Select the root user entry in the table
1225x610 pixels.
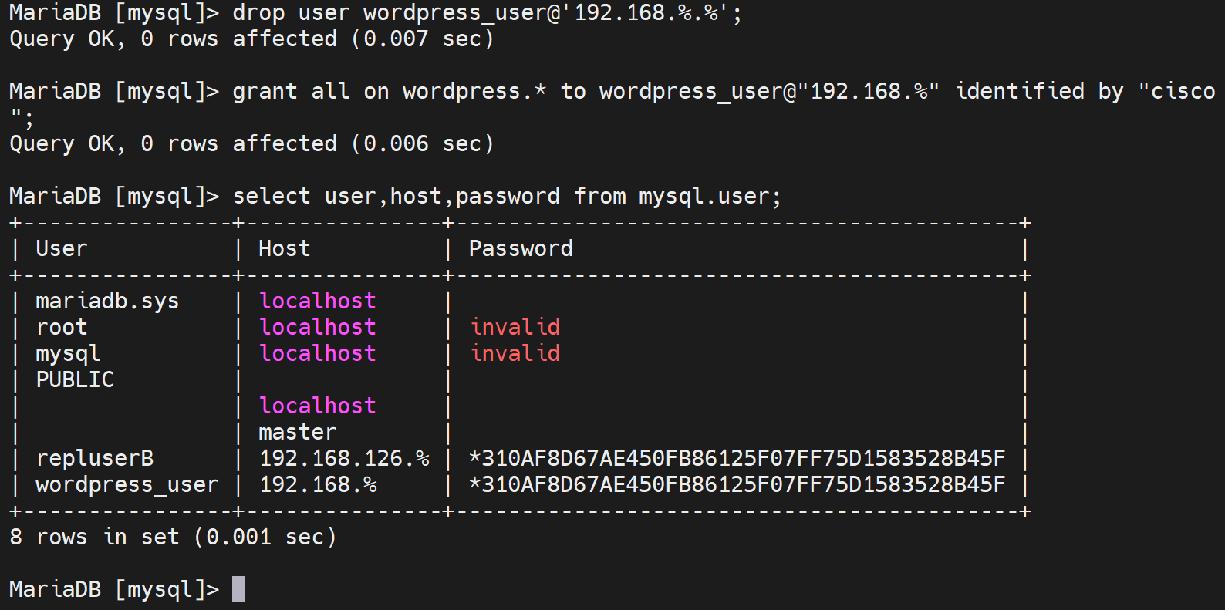tap(62, 328)
